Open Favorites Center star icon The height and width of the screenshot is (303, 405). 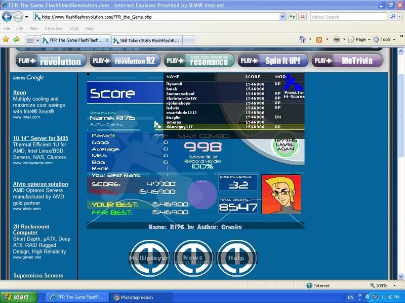click(x=6, y=39)
